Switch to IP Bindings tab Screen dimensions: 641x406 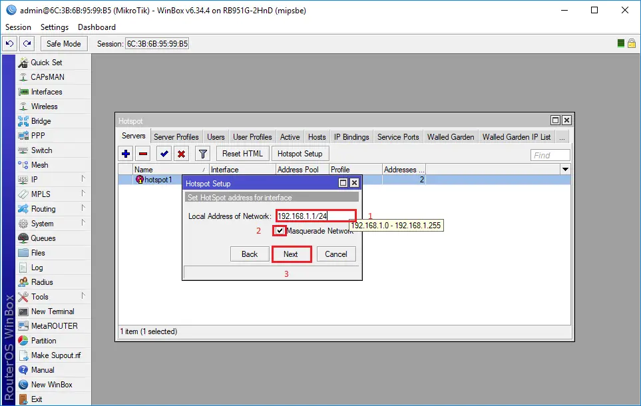click(x=351, y=137)
